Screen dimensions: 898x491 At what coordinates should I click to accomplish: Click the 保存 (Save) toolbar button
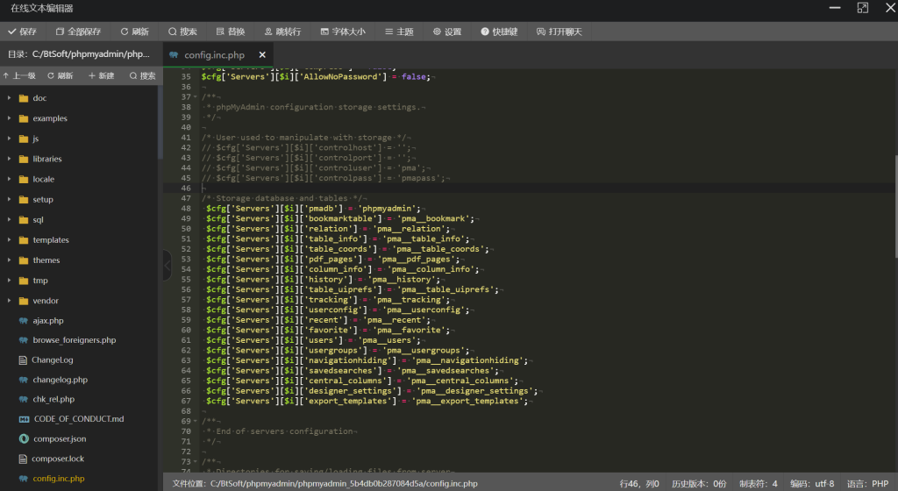coord(23,32)
